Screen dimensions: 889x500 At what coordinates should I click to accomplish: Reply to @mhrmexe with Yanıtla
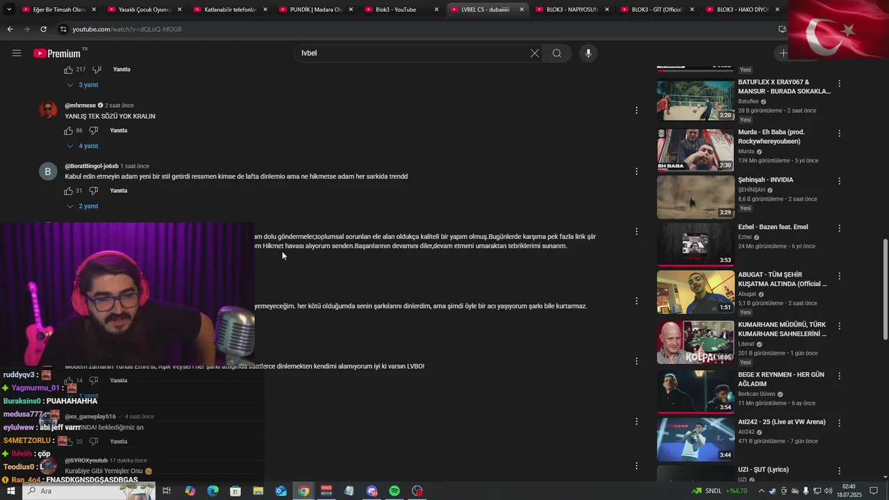click(119, 131)
